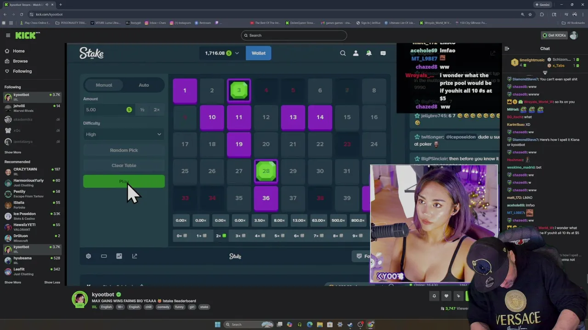The height and width of the screenshot is (330, 588).
Task: Open CRAZYTAWN recommended channel
Action: pos(32,171)
